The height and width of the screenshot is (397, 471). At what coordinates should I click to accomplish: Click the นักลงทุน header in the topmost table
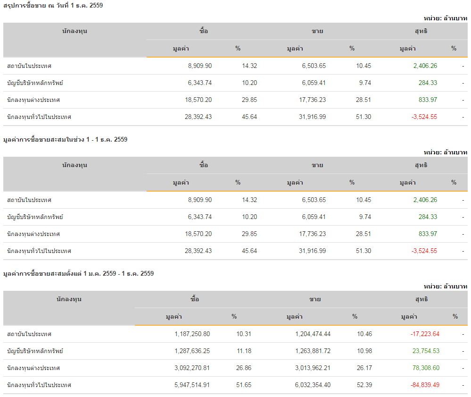74,31
